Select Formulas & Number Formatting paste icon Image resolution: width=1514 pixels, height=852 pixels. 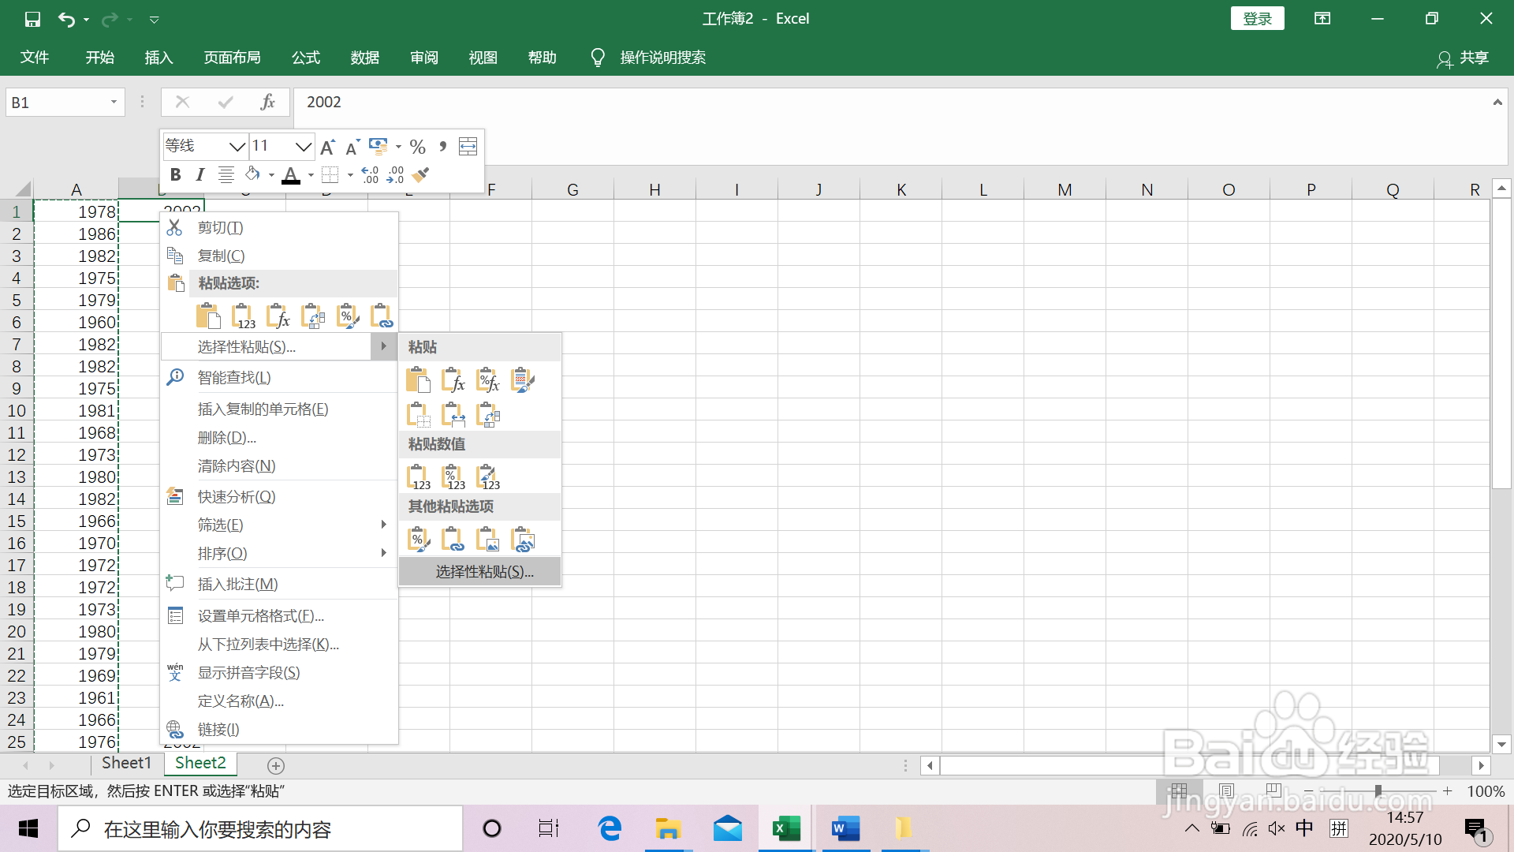[x=488, y=381]
